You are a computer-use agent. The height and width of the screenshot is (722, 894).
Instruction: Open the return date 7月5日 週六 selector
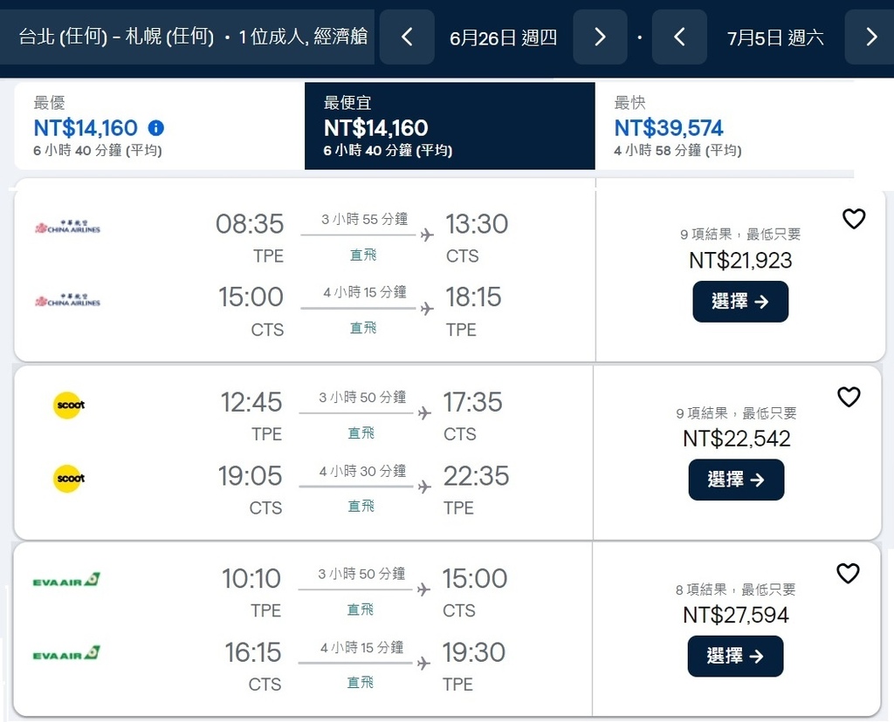coord(774,37)
